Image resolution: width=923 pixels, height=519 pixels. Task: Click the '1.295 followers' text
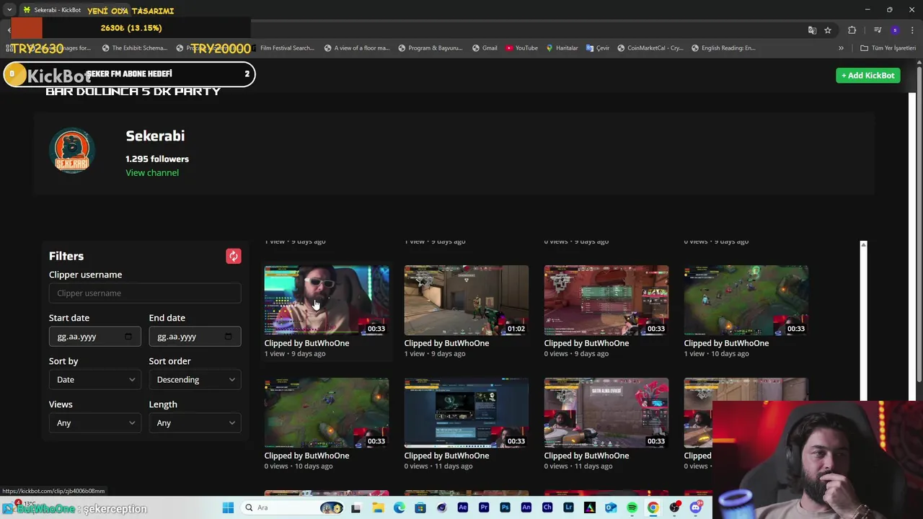click(157, 159)
